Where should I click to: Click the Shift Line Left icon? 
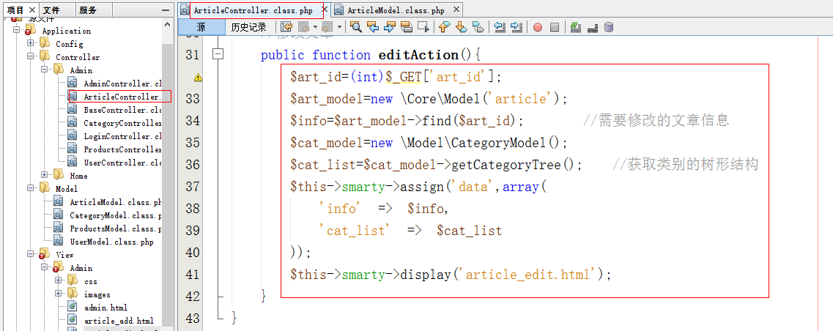coord(500,27)
